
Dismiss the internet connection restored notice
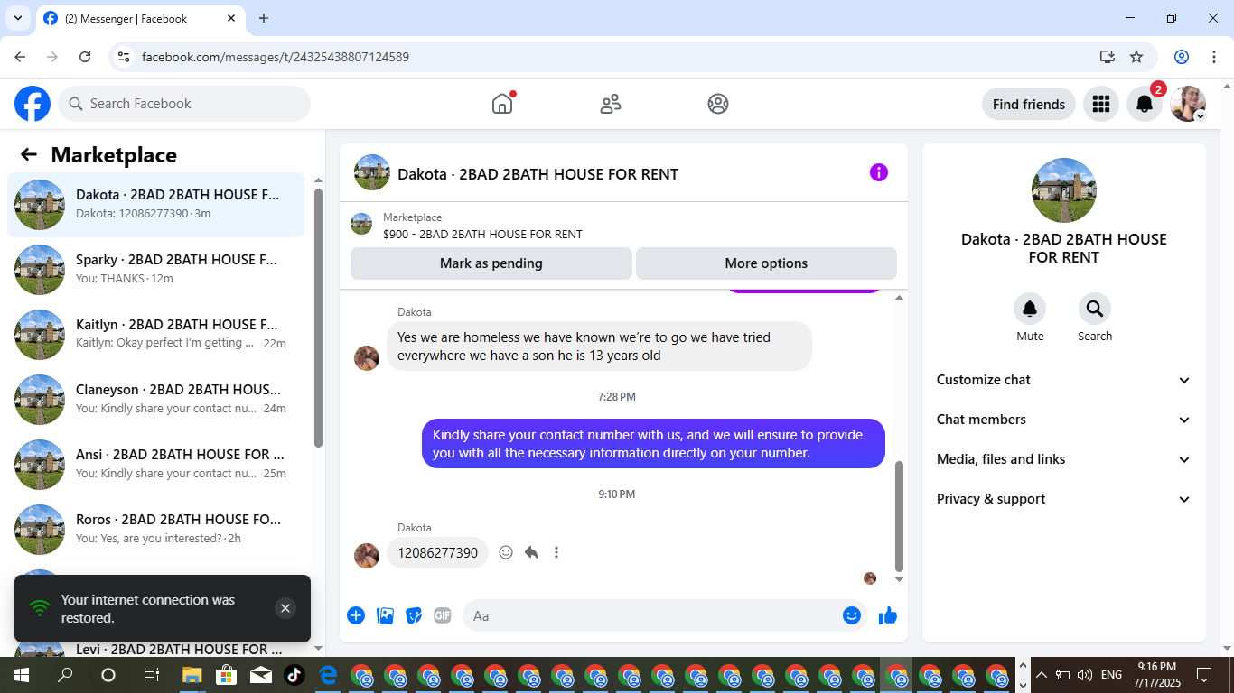coord(285,608)
